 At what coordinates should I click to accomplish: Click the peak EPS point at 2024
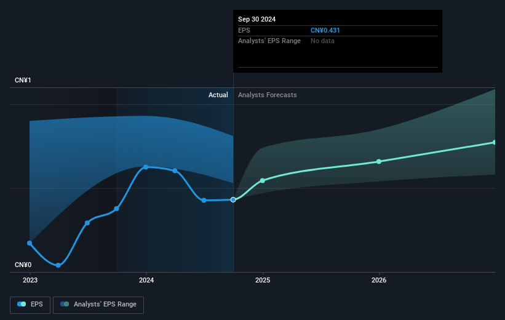point(146,167)
